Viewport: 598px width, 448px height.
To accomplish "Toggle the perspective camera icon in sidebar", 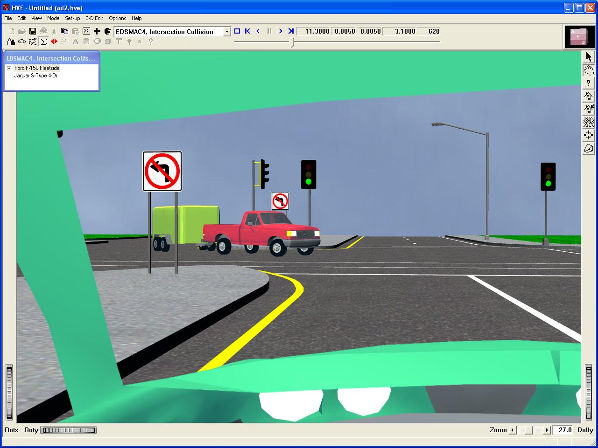I will click(588, 149).
